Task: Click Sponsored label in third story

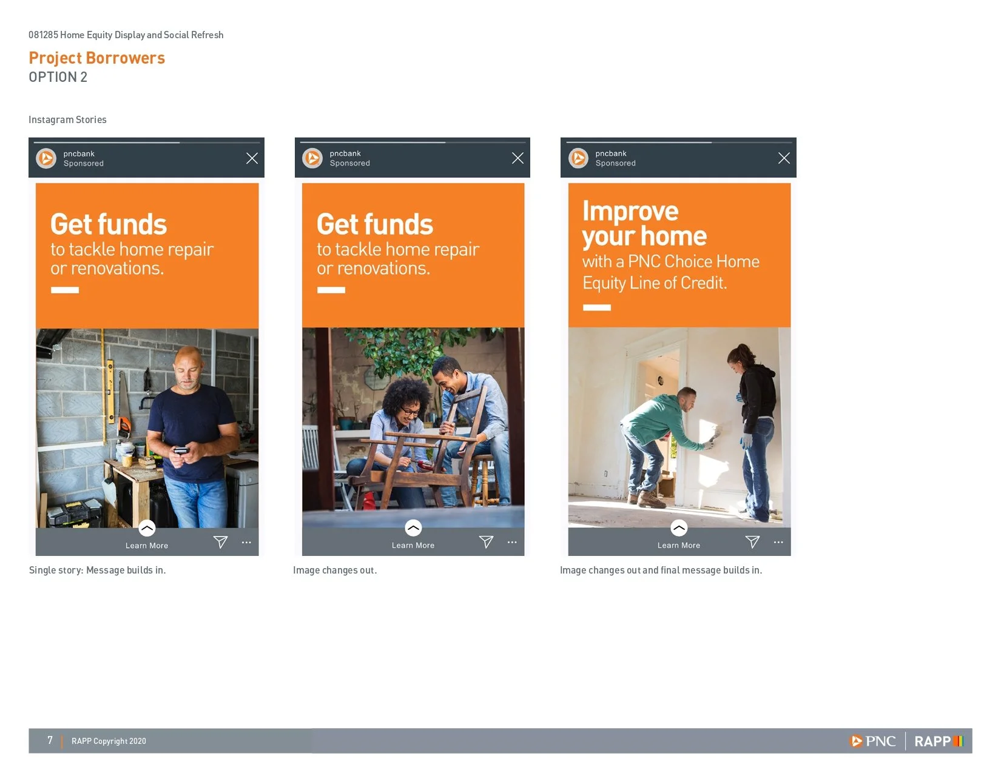Action: 616,164
